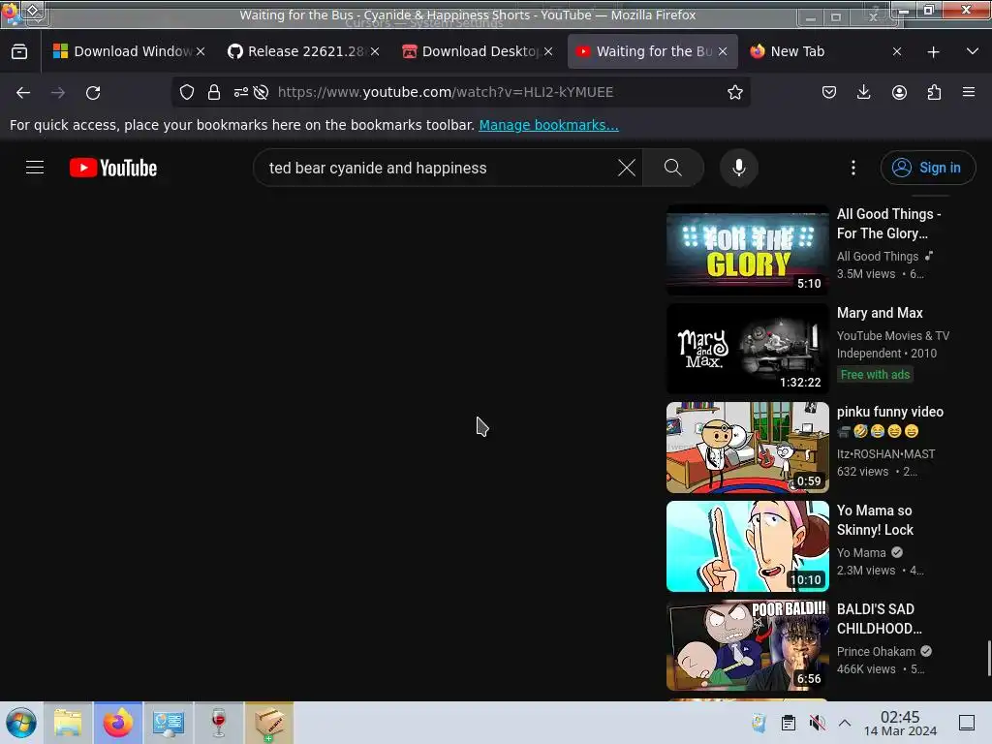Close the Download Windows tab
Image resolution: width=992 pixels, height=744 pixels.
tap(201, 52)
